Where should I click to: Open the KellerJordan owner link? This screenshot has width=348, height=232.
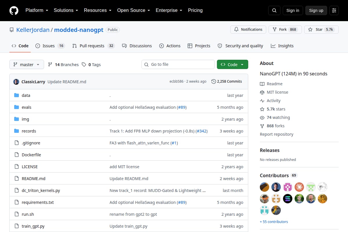click(x=33, y=30)
